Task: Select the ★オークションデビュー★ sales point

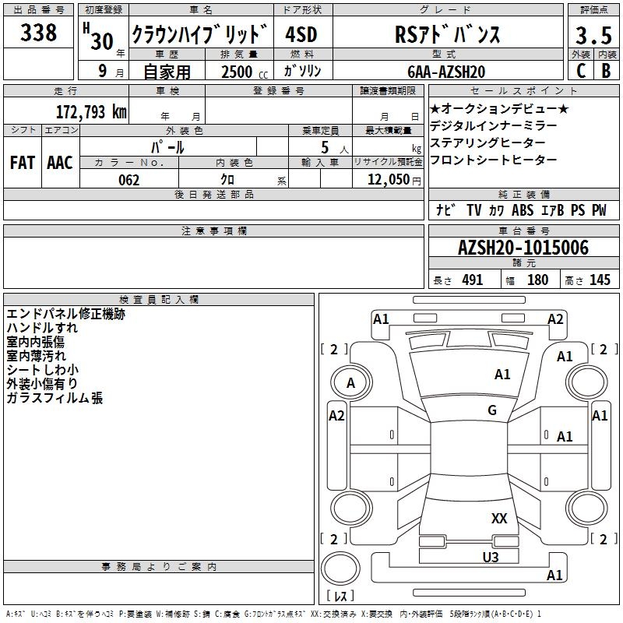Action: (x=499, y=109)
